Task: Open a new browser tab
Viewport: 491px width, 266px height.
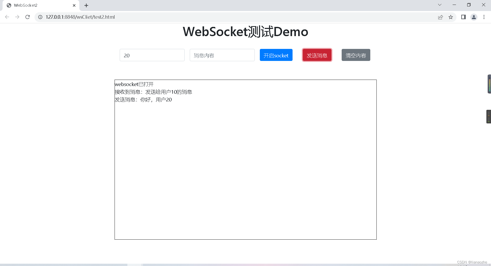Action: pos(86,5)
